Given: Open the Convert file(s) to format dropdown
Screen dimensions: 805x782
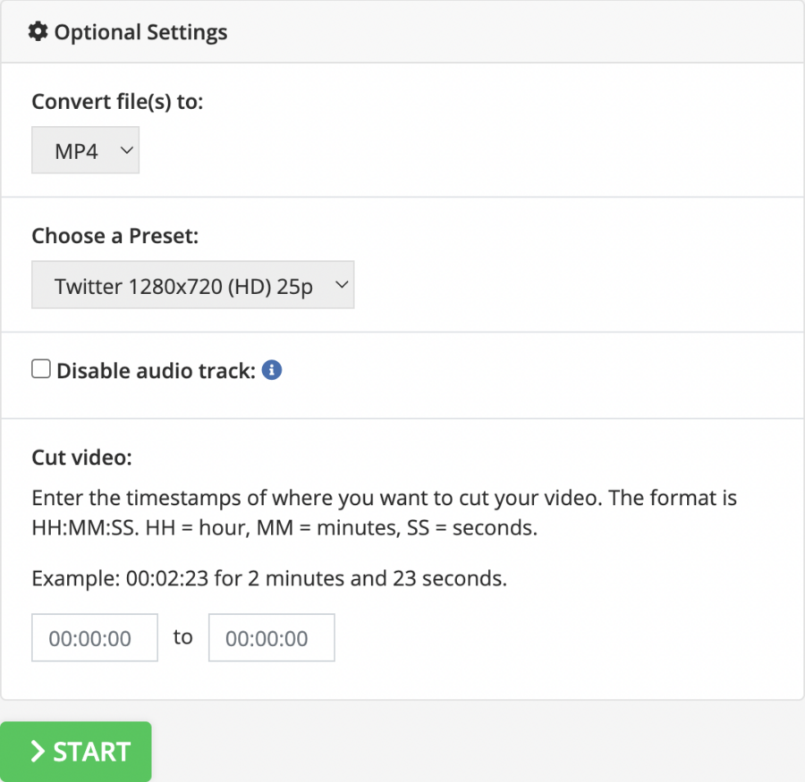Looking at the screenshot, I should coord(85,151).
